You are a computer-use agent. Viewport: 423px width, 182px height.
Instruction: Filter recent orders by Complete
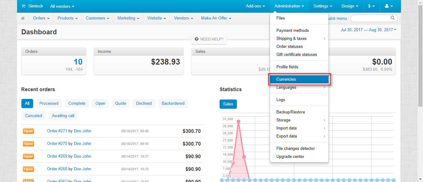(77, 104)
